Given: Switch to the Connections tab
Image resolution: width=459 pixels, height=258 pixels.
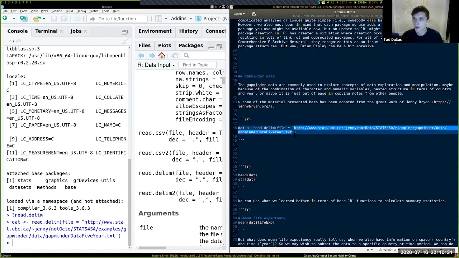Looking at the screenshot, I should [x=216, y=31].
